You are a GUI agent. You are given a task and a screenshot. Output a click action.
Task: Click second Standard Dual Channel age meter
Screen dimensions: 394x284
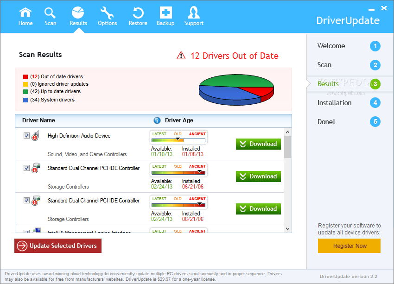(x=178, y=202)
